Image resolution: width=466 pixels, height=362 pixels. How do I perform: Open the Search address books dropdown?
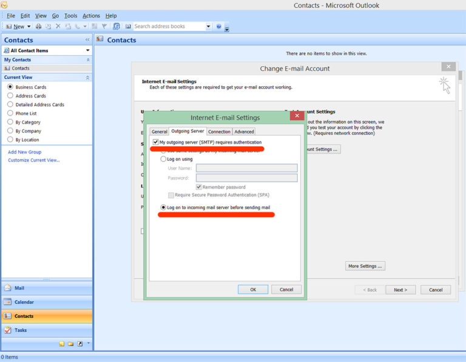click(x=208, y=27)
